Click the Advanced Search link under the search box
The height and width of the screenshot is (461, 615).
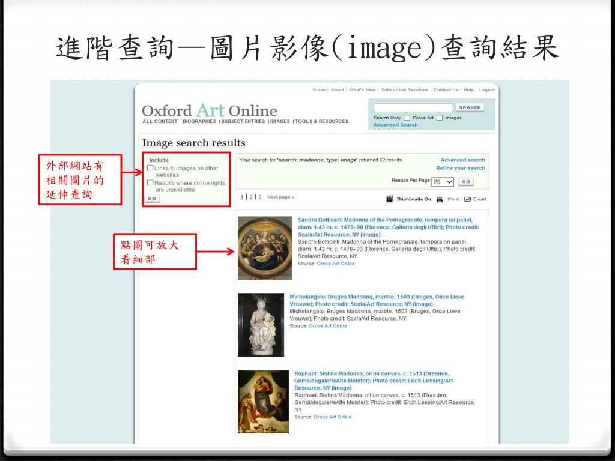point(395,125)
